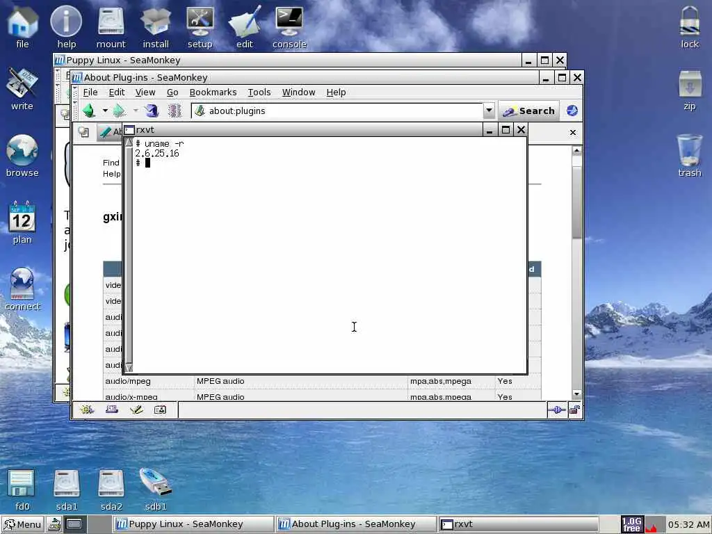Screen dimensions: 712x534
Task: Switch to rxvt taskbar entry
Action: point(519,524)
